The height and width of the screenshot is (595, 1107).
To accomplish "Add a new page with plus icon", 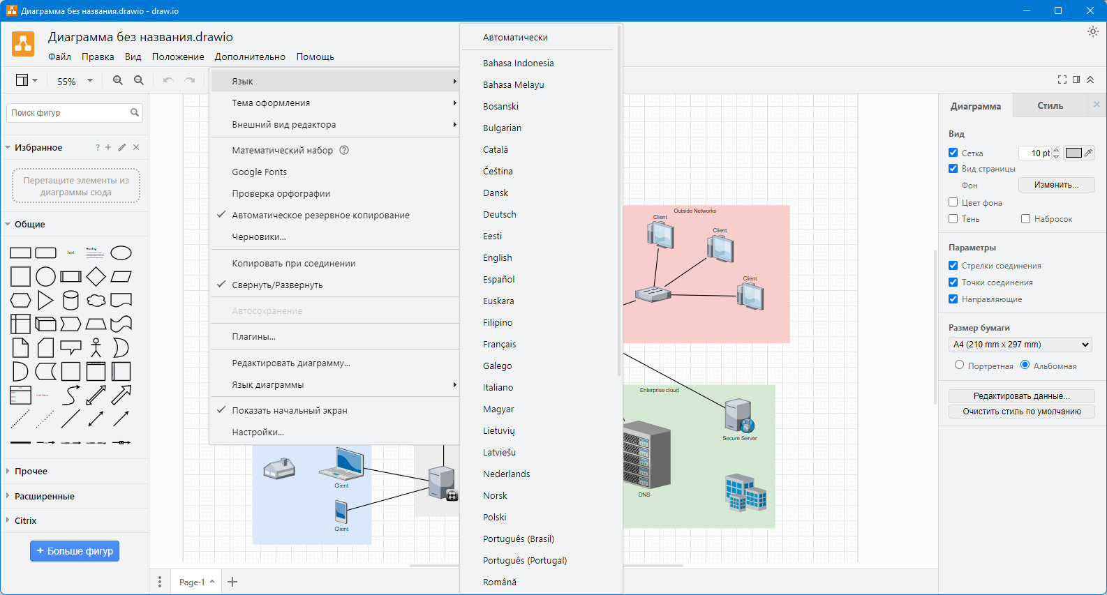I will pos(232,582).
